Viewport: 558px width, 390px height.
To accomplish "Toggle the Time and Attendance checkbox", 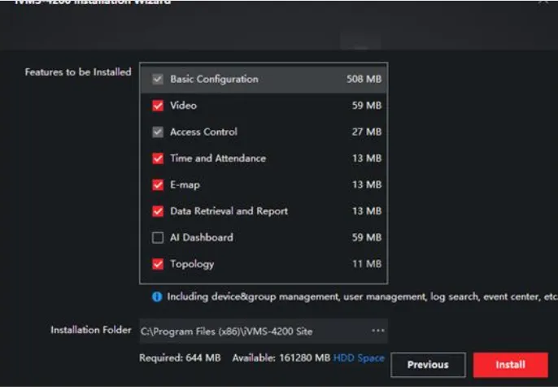I will click(x=158, y=158).
